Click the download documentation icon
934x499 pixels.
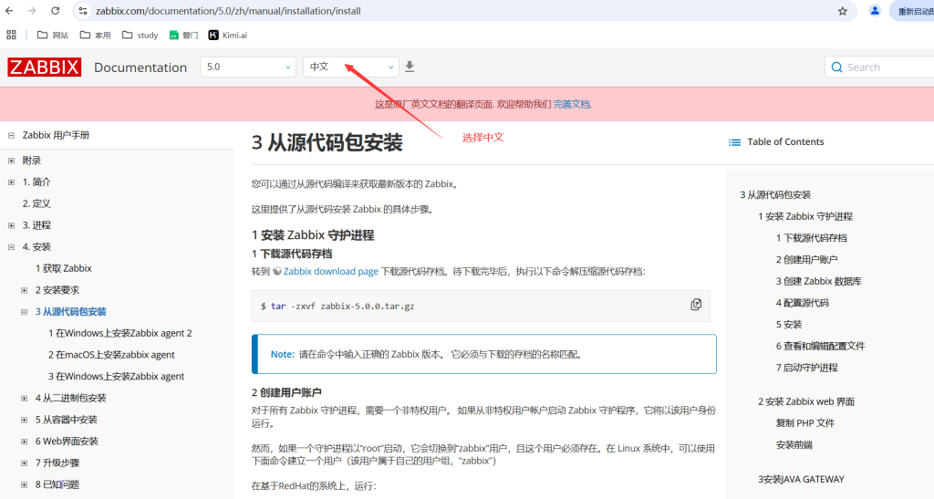pyautogui.click(x=410, y=67)
